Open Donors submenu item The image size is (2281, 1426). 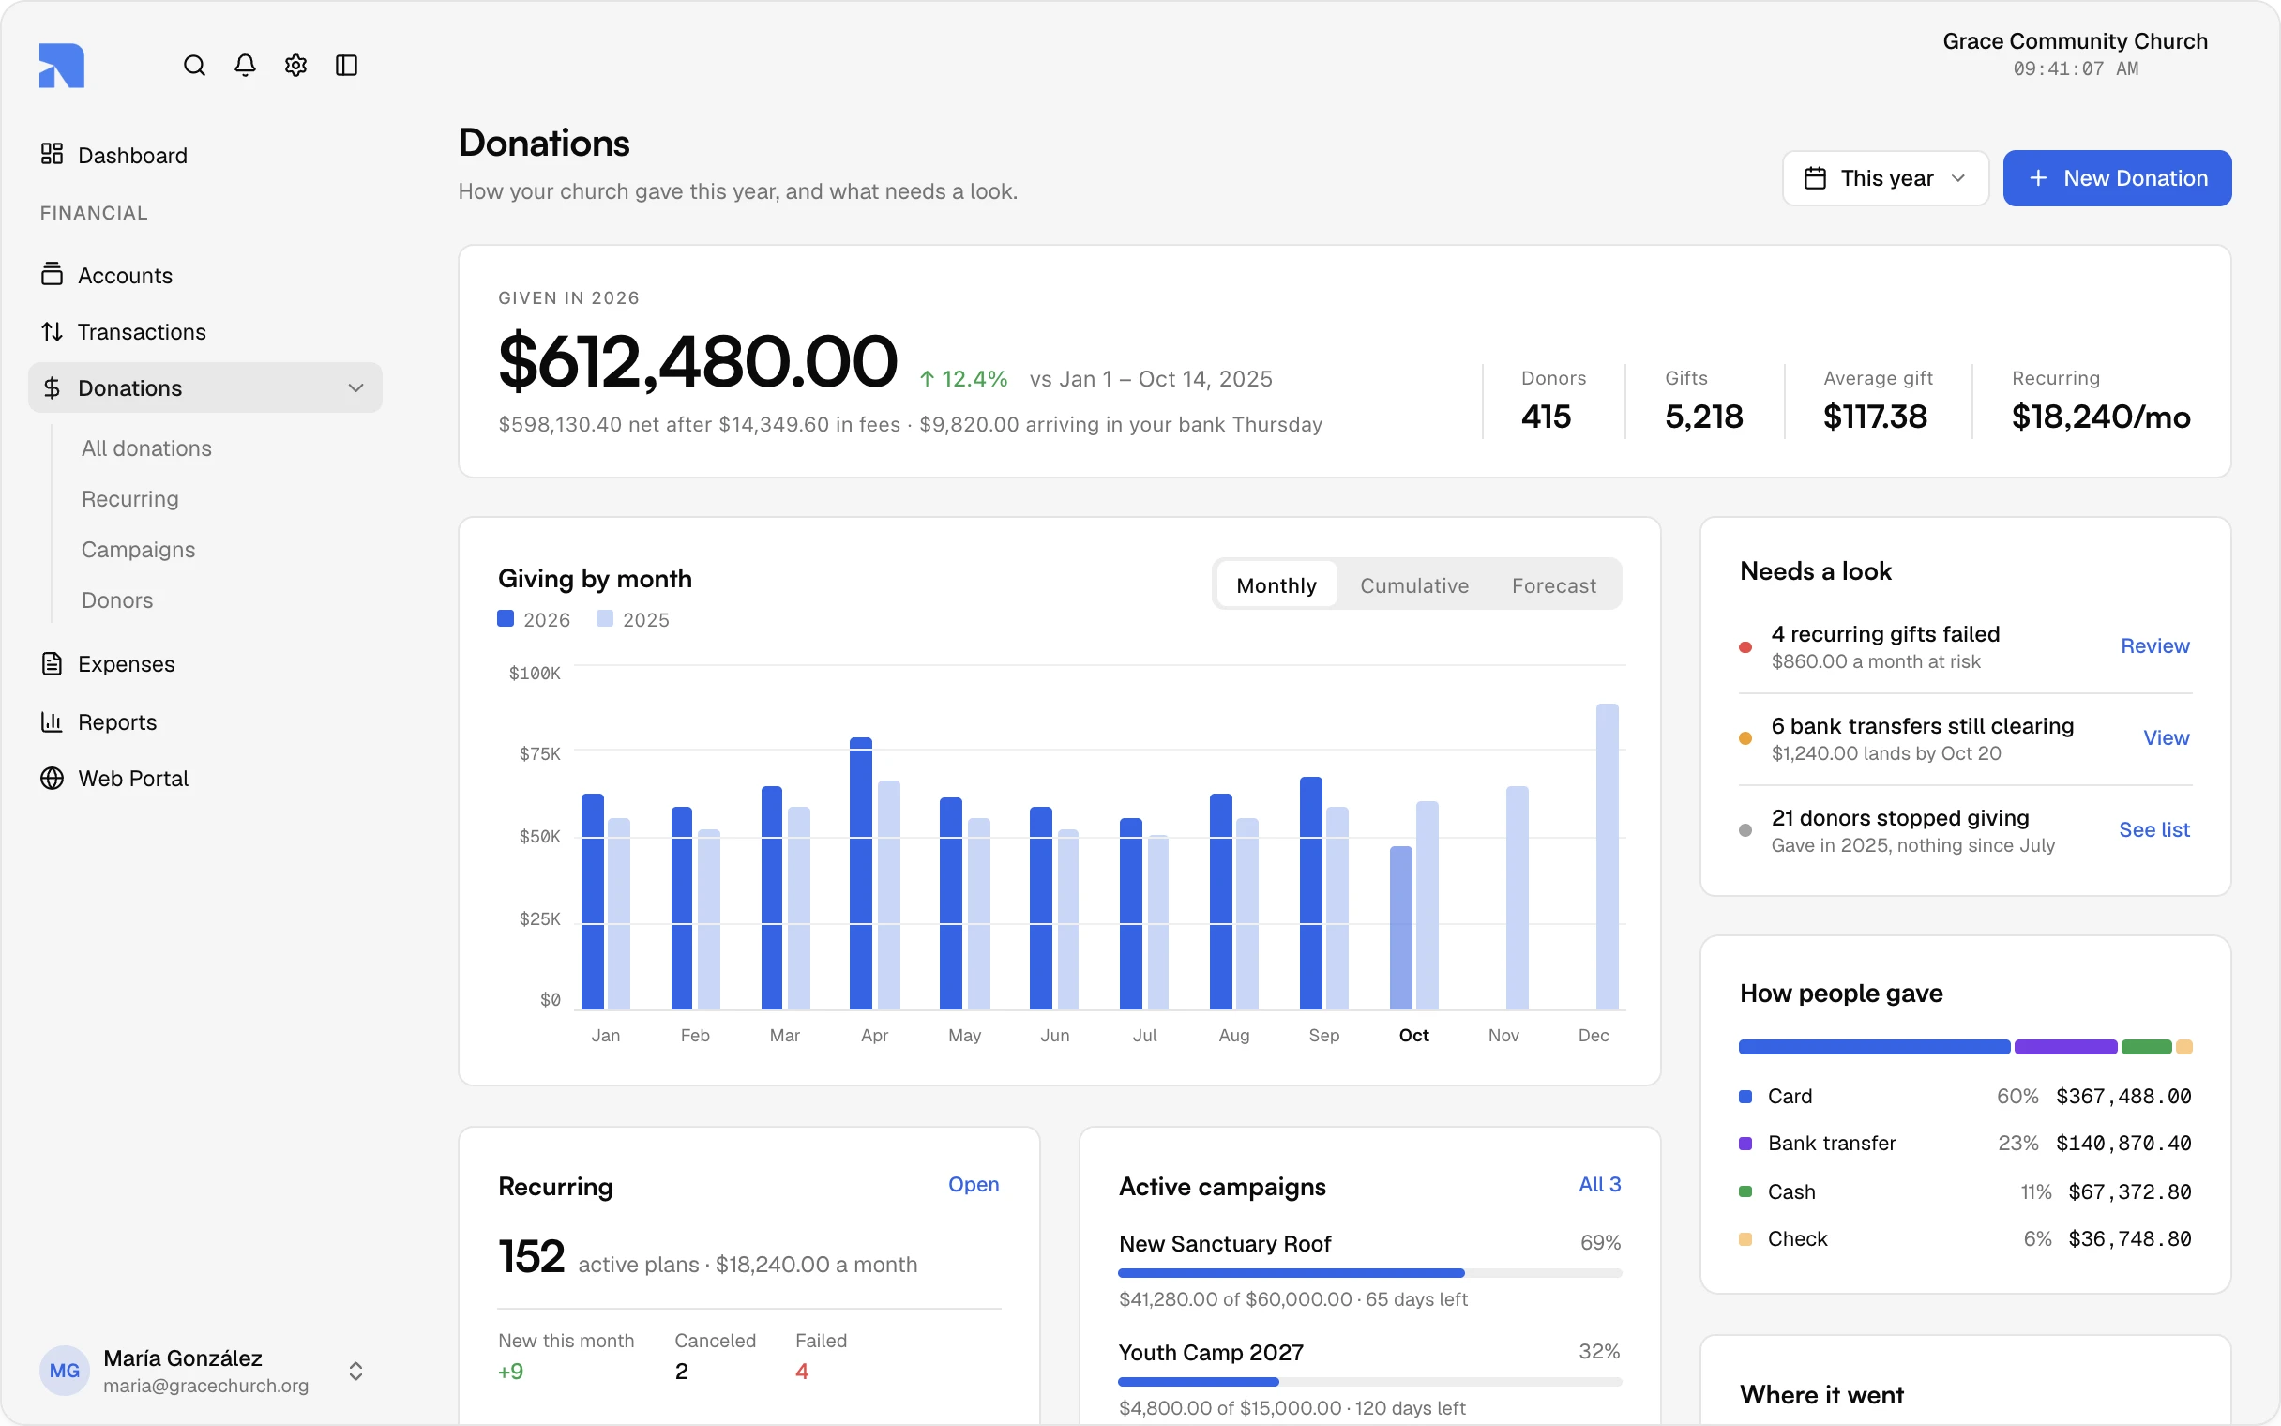click(x=117, y=599)
